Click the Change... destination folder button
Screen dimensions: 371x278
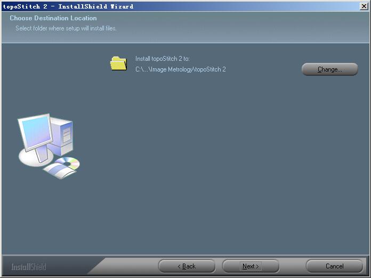pos(329,69)
